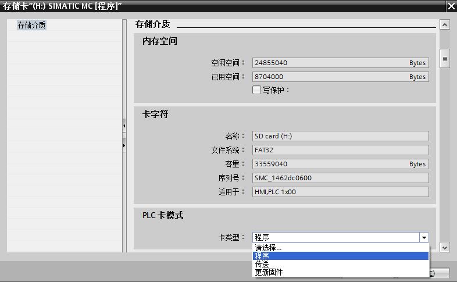Click the 存储介质 page title

tap(152, 24)
